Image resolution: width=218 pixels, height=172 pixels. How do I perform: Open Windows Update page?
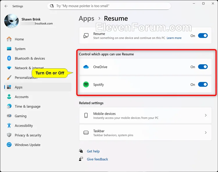click(x=38, y=145)
